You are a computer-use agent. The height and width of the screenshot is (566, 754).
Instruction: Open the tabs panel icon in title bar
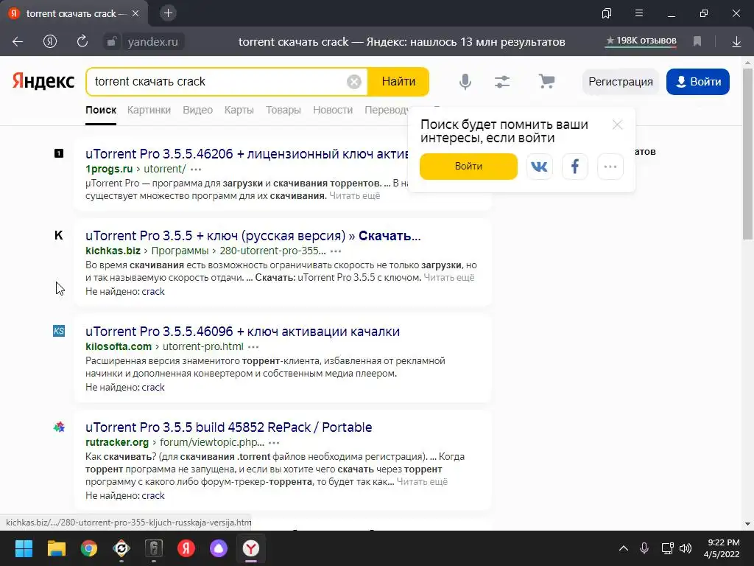click(x=607, y=13)
